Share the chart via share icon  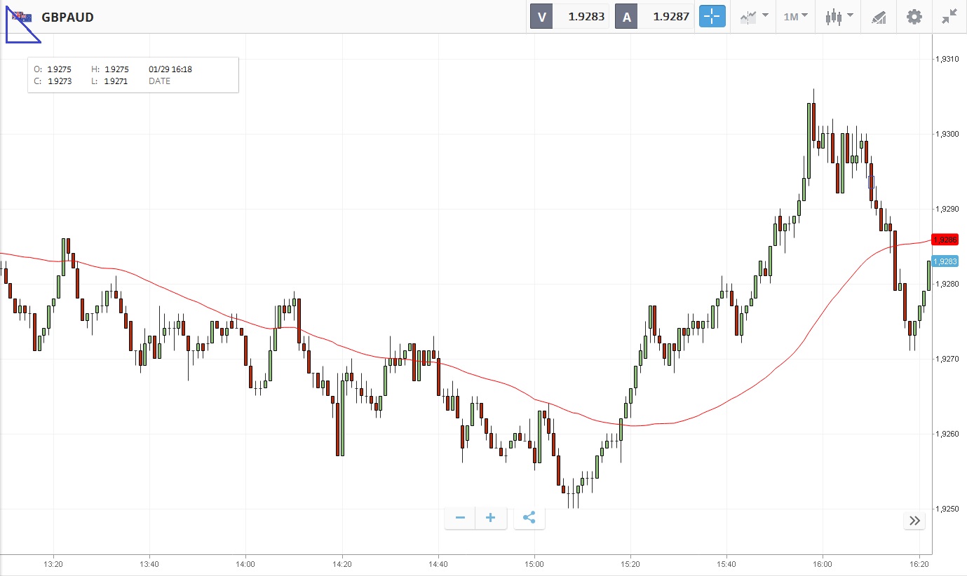(x=529, y=518)
